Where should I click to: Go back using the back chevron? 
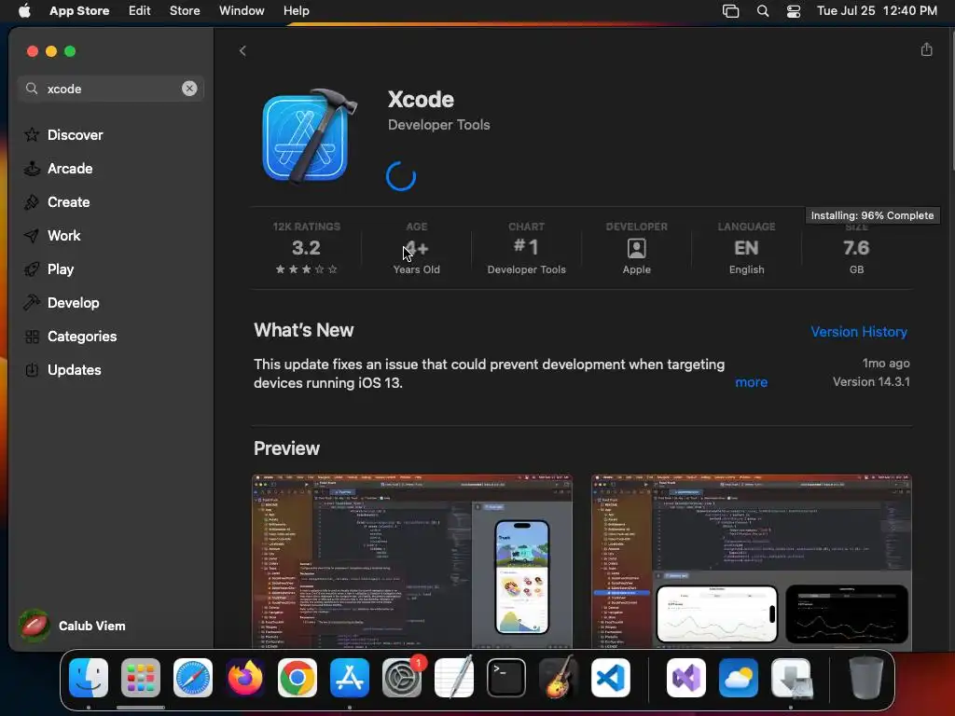point(242,50)
